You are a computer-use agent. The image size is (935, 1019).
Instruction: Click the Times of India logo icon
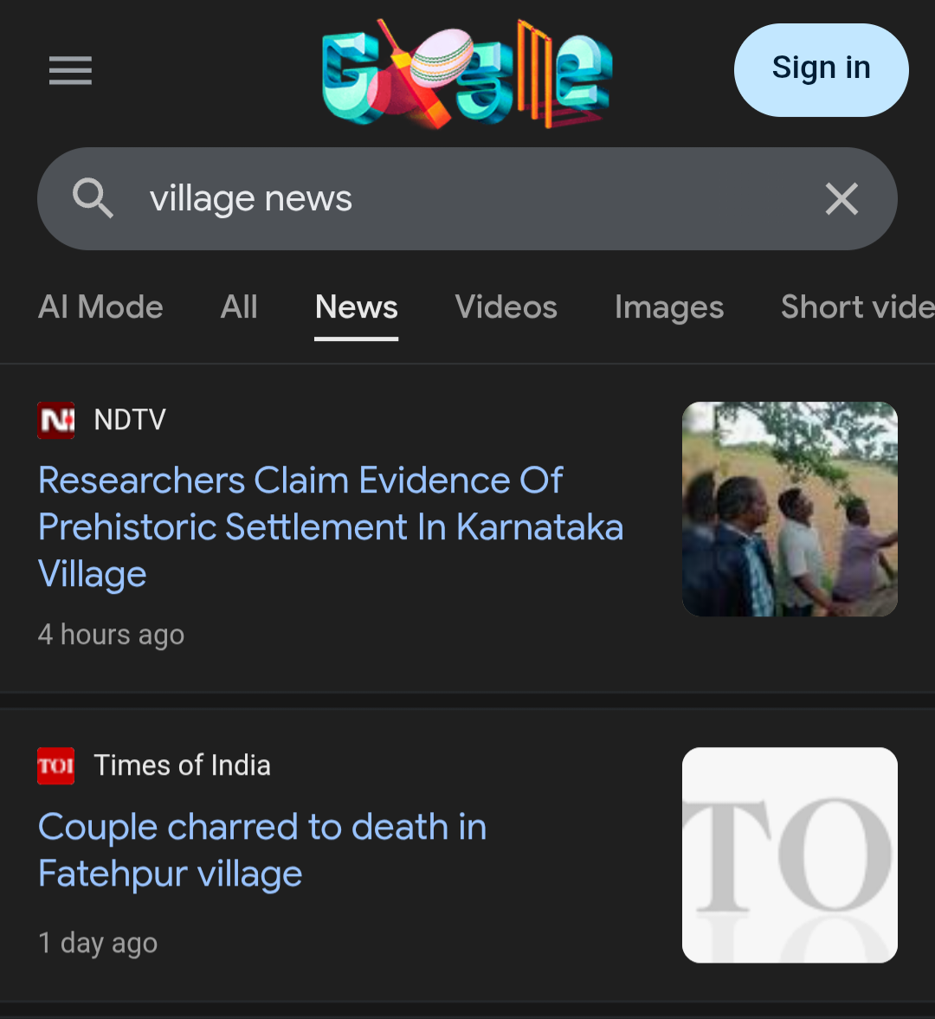[x=56, y=766]
